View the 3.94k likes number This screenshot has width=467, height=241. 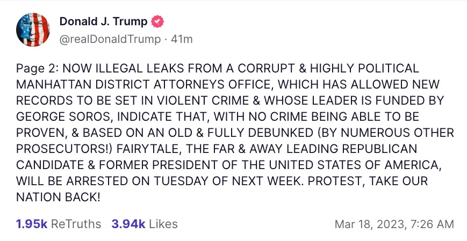point(128,224)
